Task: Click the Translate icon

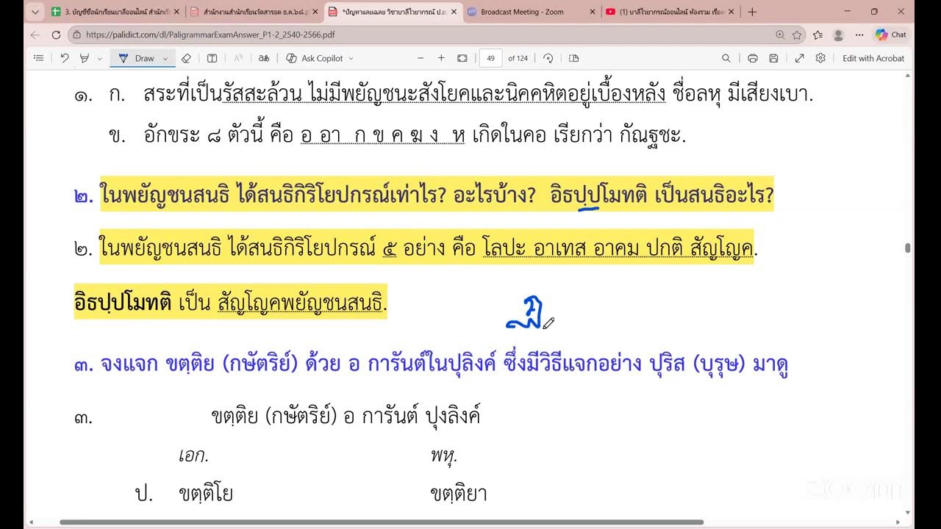Action: 263,58
